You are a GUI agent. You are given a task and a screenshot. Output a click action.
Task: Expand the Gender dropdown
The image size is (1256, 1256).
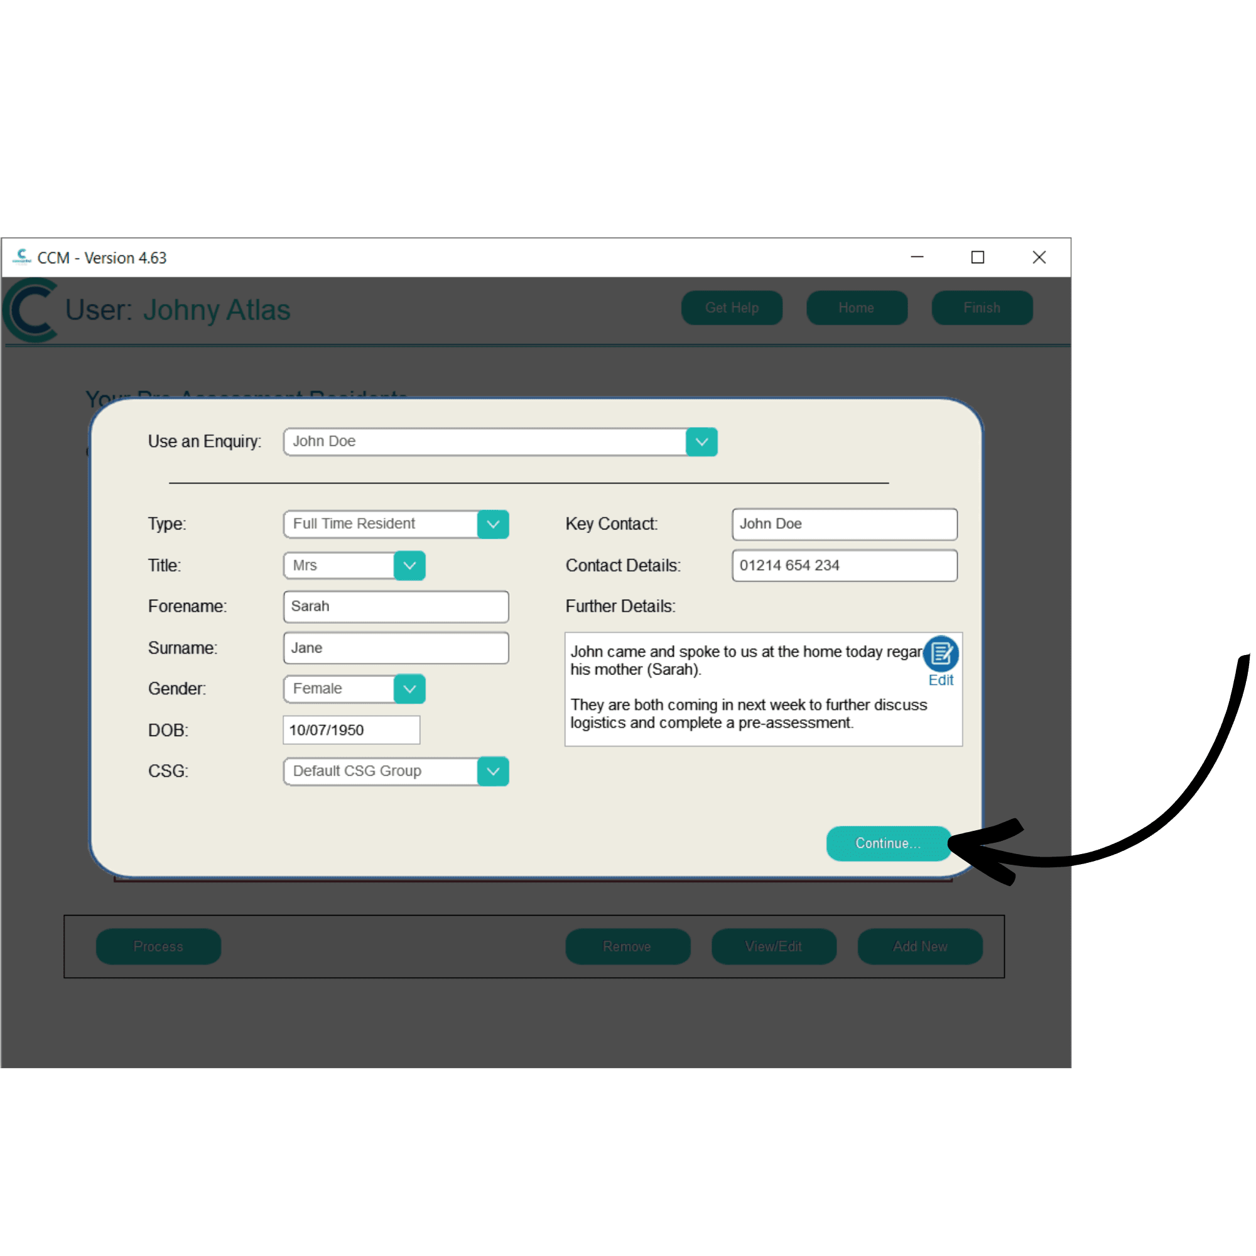click(409, 689)
